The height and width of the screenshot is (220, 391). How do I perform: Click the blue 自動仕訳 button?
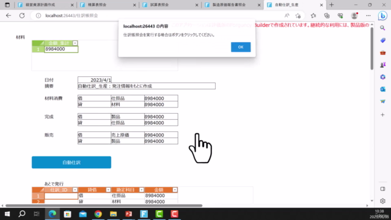coord(71,163)
